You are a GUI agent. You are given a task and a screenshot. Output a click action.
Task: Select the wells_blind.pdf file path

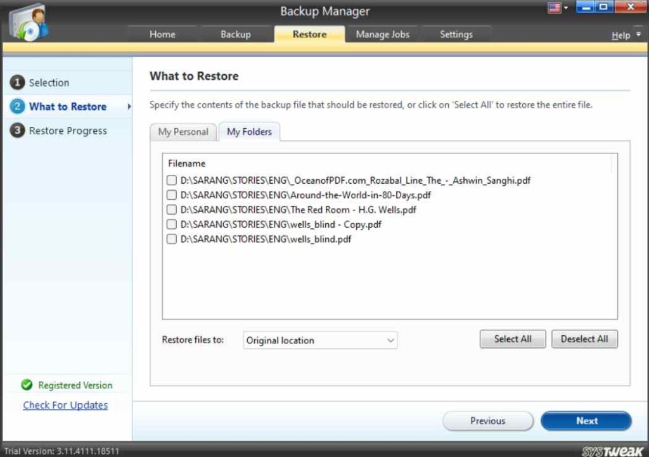[266, 239]
